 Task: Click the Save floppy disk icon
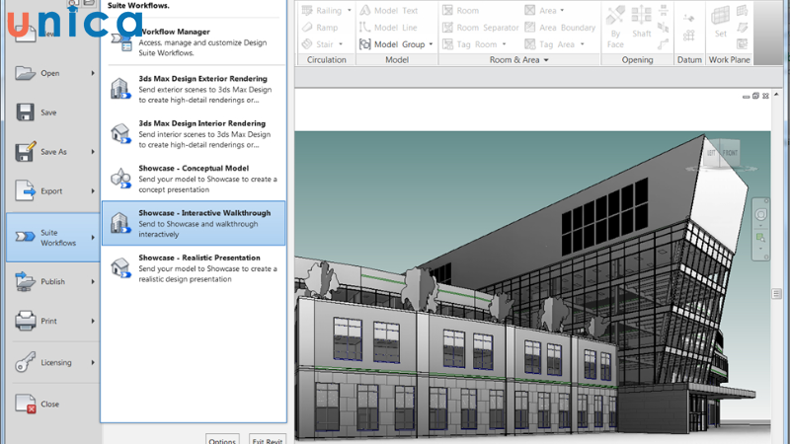point(25,112)
